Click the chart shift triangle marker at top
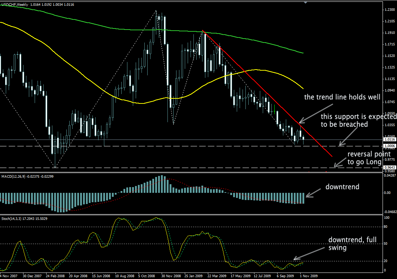This screenshot has width=397, height=279. (x=306, y=2)
